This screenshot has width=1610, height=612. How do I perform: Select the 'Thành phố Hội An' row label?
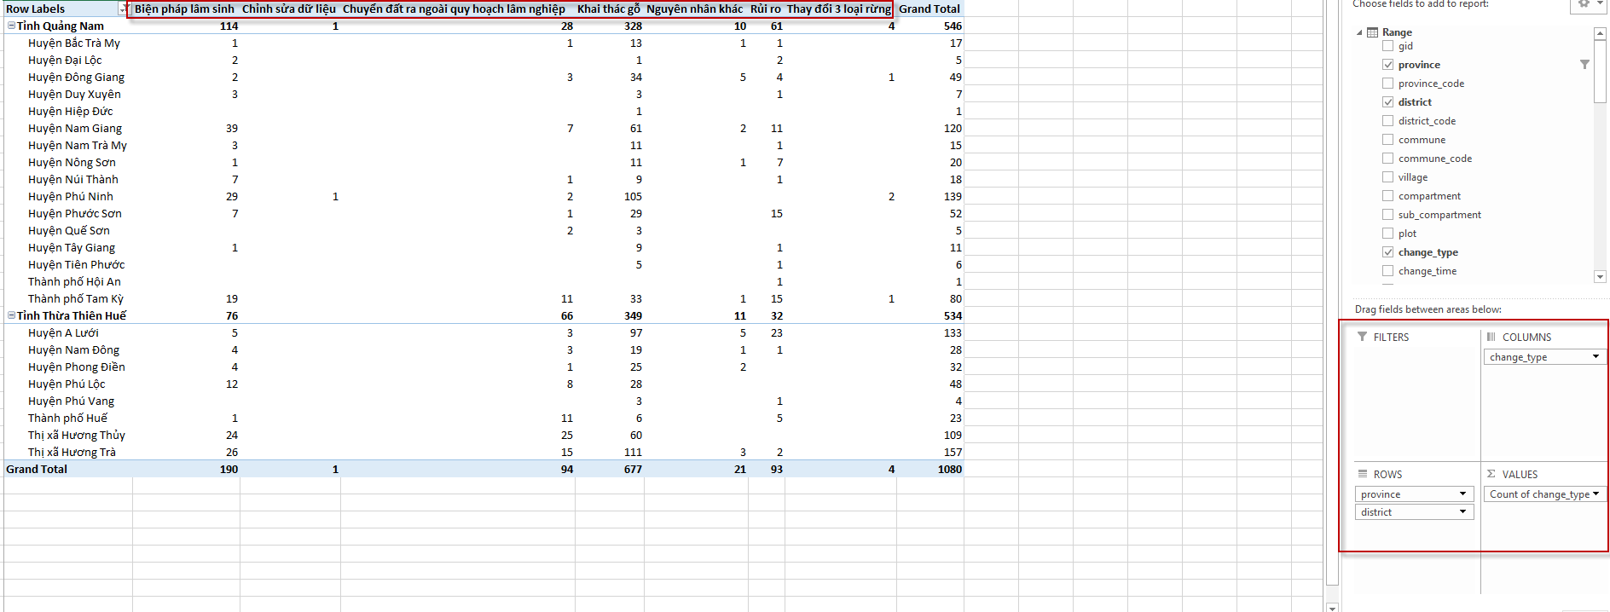[74, 281]
